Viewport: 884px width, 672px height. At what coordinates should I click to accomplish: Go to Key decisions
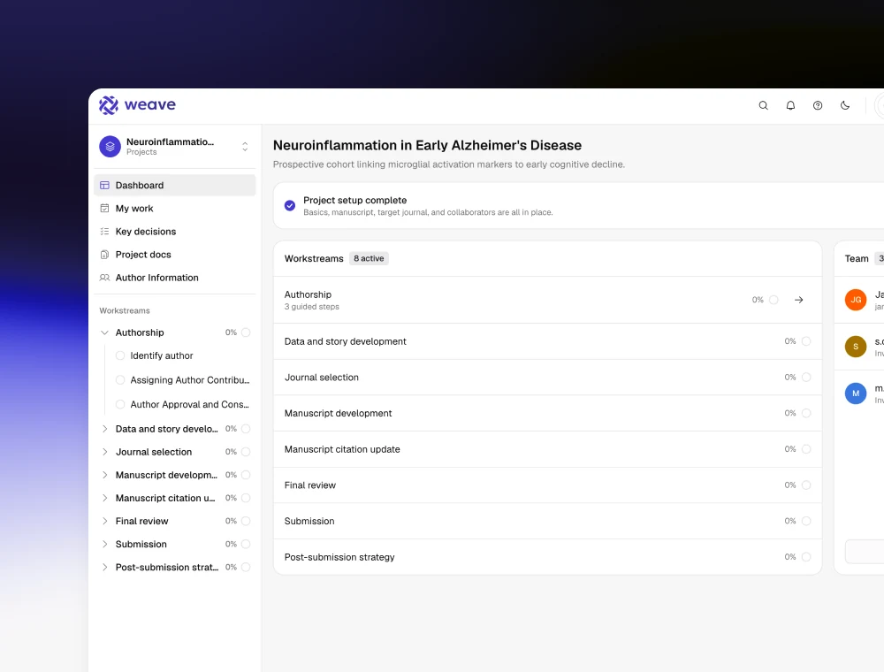175,232
